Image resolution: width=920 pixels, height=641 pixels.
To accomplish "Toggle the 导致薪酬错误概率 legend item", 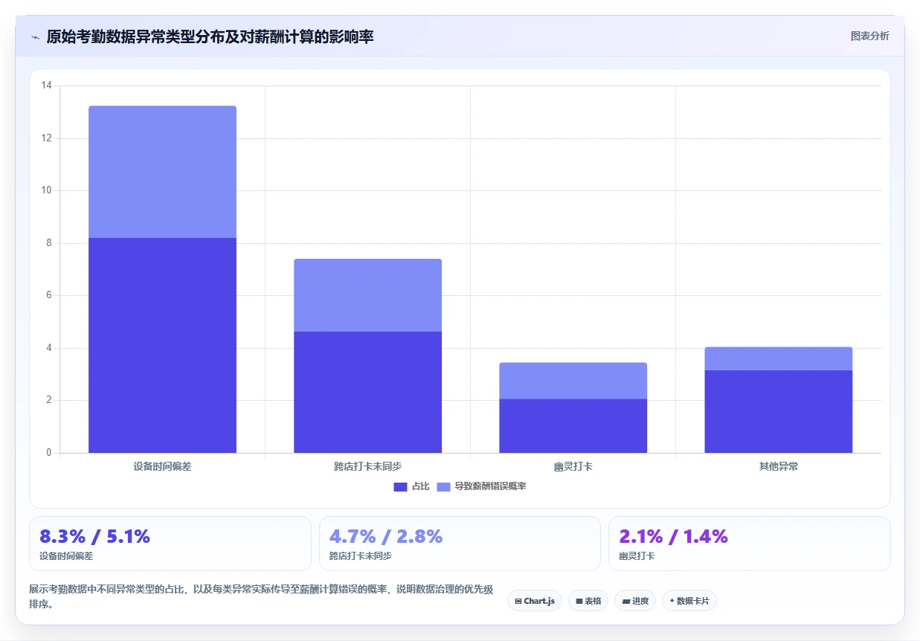I will 481,486.
